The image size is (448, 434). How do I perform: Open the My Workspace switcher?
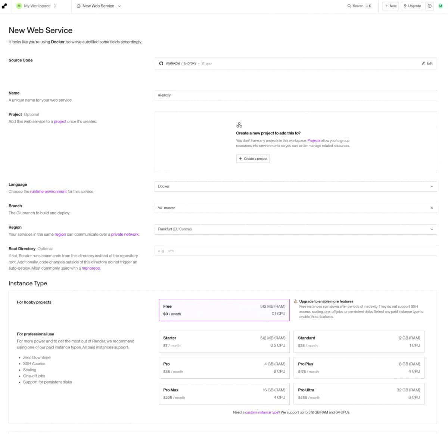point(36,6)
